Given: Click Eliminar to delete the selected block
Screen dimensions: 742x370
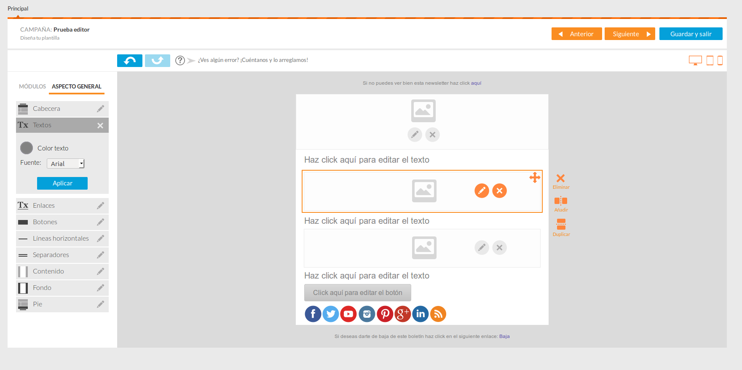Looking at the screenshot, I should (561, 181).
